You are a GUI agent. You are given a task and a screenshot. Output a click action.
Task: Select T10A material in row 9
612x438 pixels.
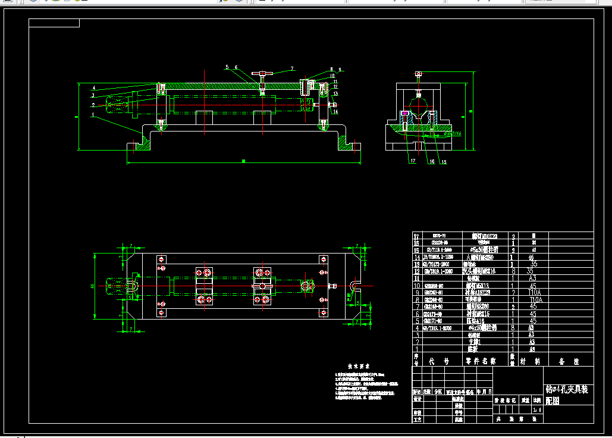click(534, 292)
